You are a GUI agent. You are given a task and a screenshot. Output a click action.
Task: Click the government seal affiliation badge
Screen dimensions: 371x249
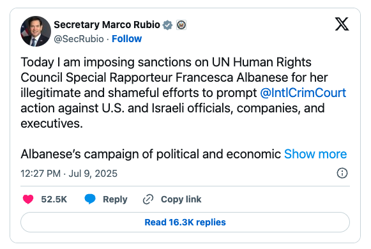point(181,25)
